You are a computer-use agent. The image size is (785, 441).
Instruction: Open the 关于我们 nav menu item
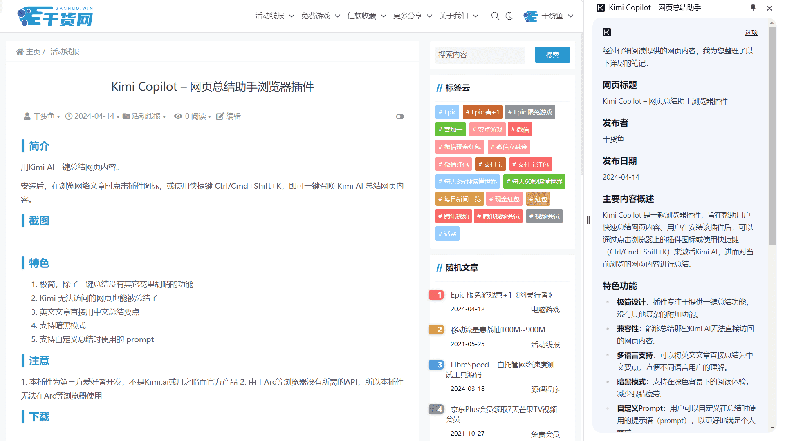454,16
